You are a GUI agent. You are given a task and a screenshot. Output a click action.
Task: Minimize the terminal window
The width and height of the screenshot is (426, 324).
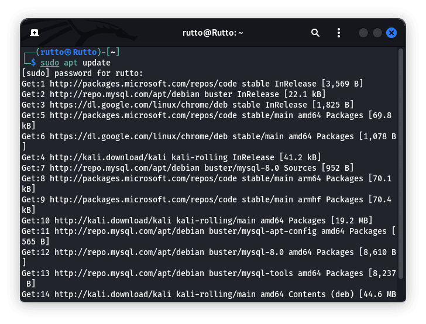[x=363, y=33]
